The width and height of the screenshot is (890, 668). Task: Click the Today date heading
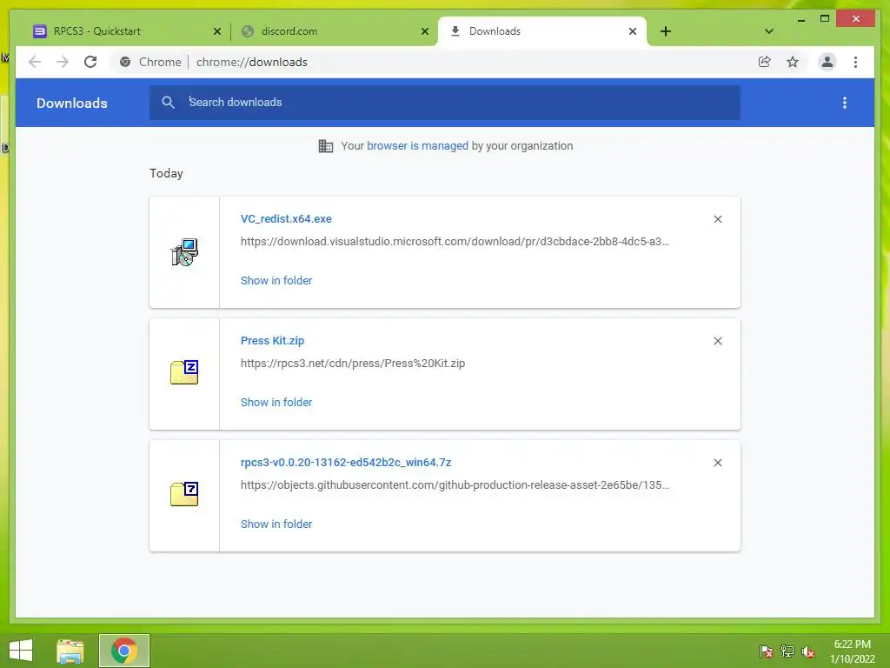[x=166, y=173]
